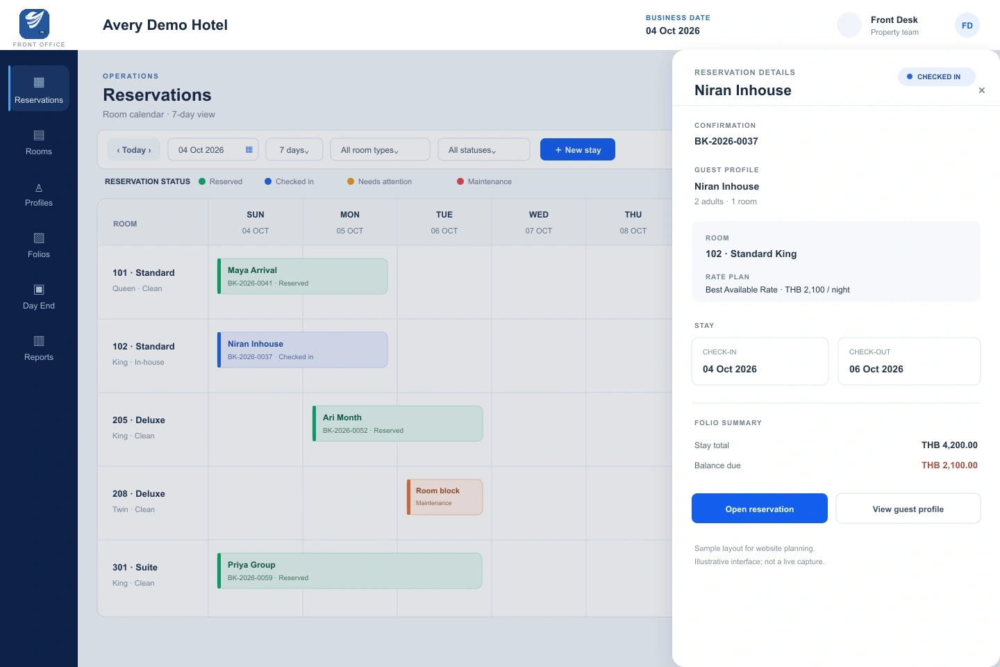Screen dimensions: 1000x667
Task: Select room row 101 · Standard
Action: click(x=153, y=281)
